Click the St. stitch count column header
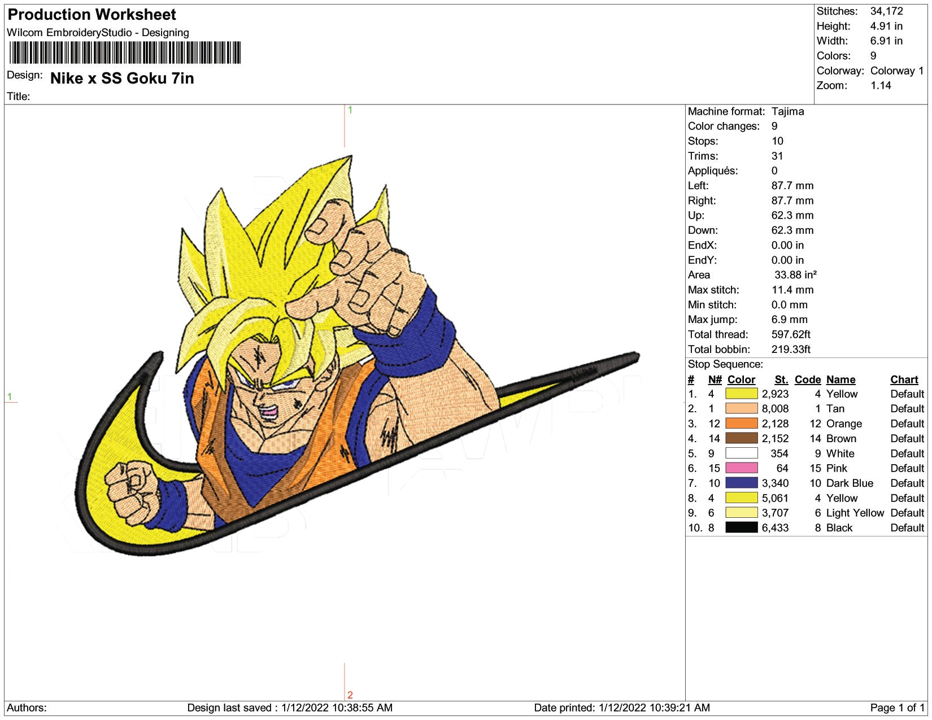 (x=781, y=379)
